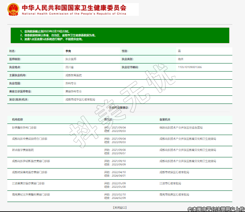Click the value 四川省
The height and width of the screenshot is (212, 245).
click(x=70, y=67)
